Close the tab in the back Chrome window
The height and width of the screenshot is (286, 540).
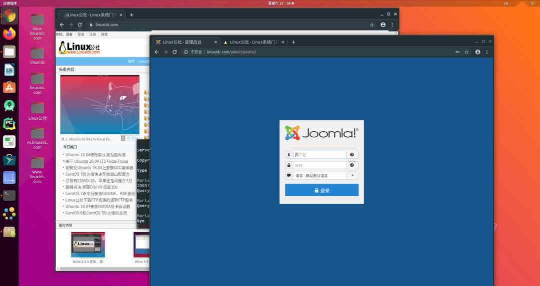coord(120,15)
